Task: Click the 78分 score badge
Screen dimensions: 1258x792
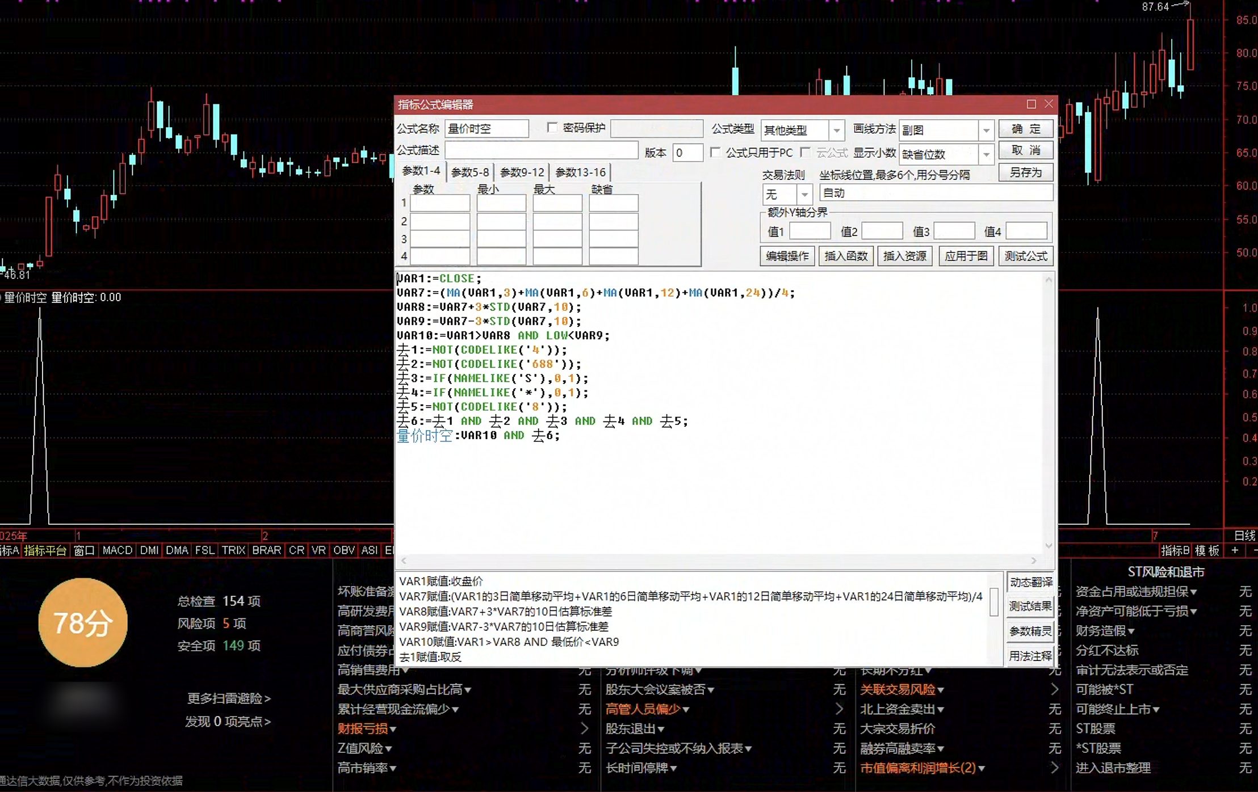Action: [83, 623]
